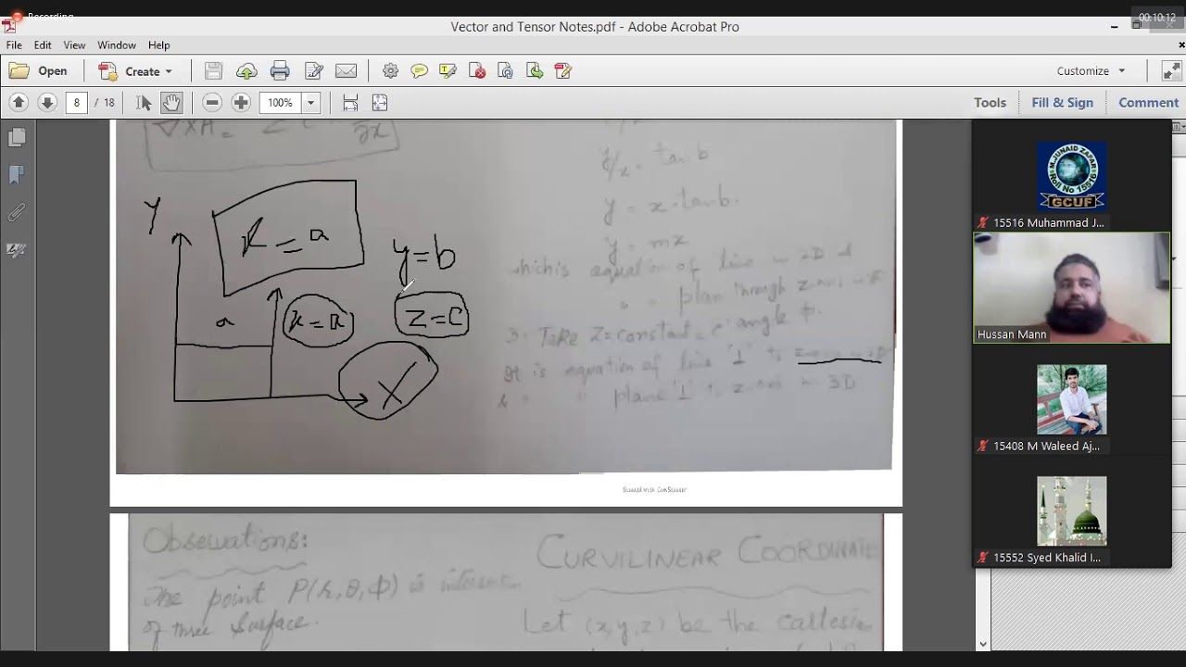The image size is (1186, 667).
Task: Show bookmarks side panel
Action: [17, 175]
